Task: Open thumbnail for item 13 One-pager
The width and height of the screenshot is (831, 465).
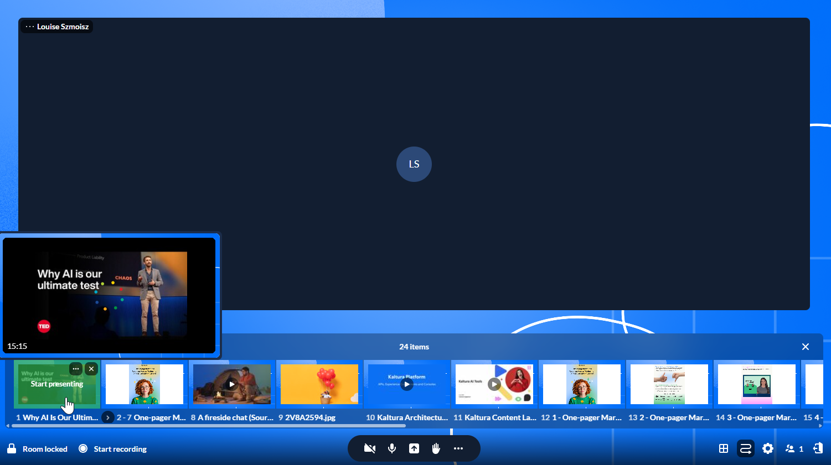Action: (669, 384)
